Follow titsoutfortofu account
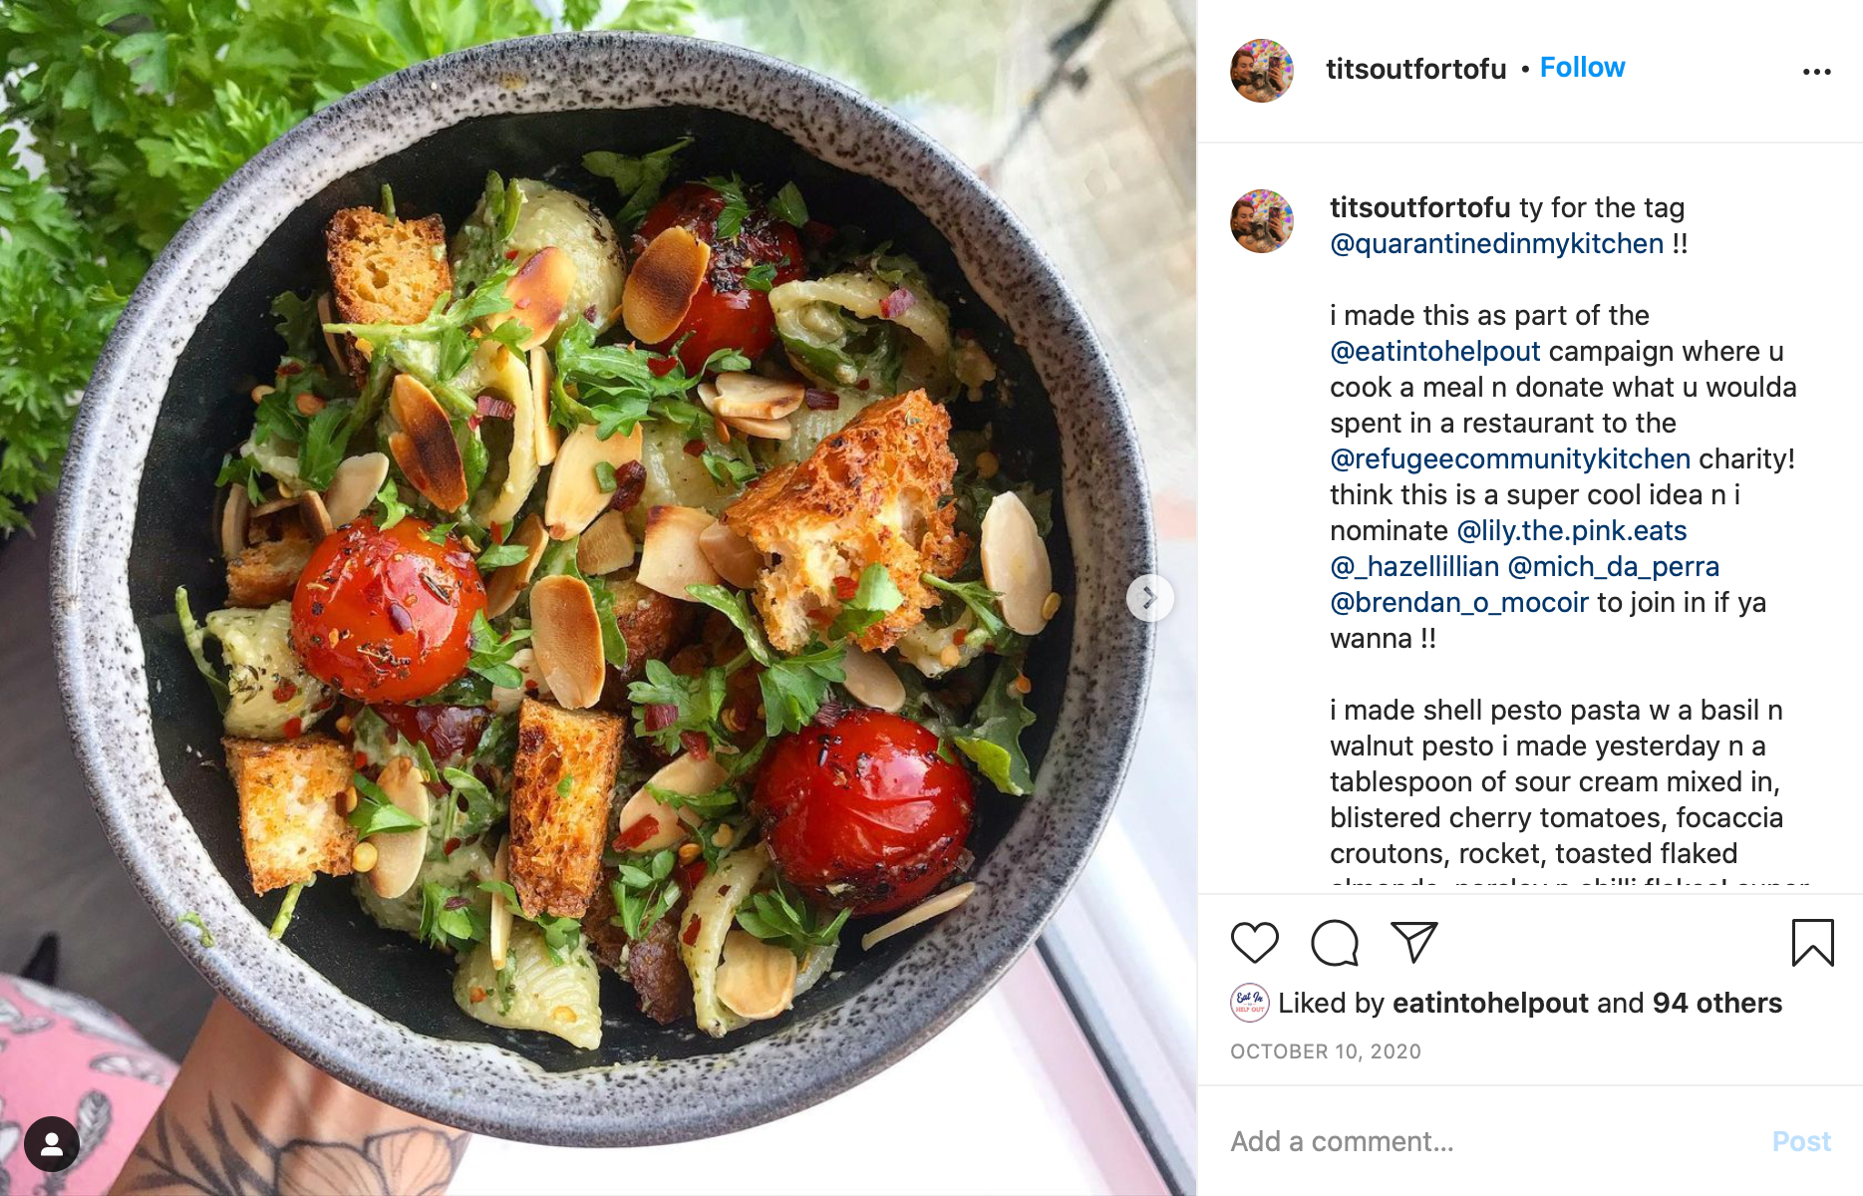1863x1196 pixels. click(1582, 68)
